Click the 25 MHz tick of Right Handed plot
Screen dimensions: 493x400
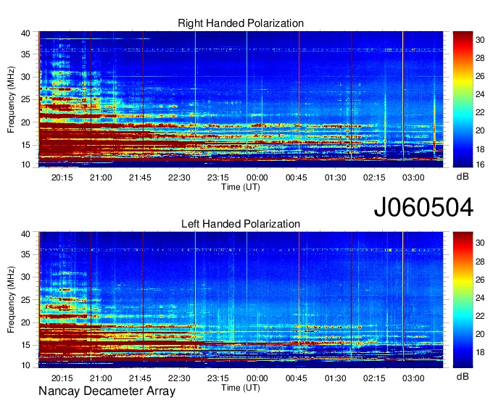25,99
